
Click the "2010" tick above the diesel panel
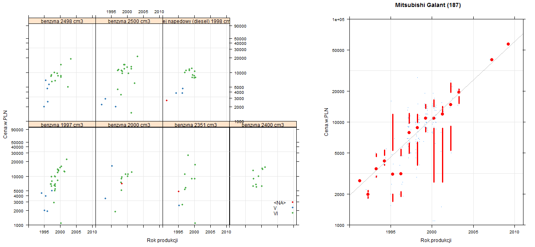coord(159,12)
